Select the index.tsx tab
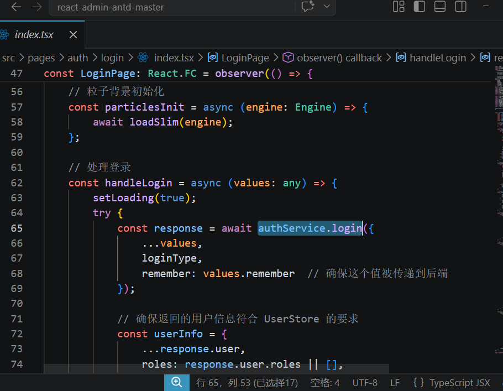503x391 pixels. pyautogui.click(x=34, y=35)
